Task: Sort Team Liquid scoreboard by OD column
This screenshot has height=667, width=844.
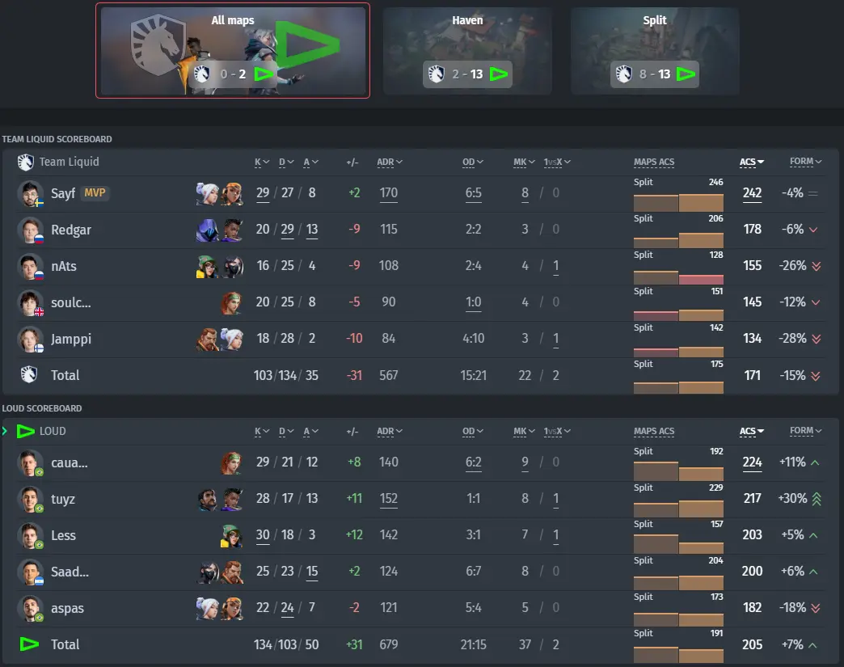Action: point(473,162)
